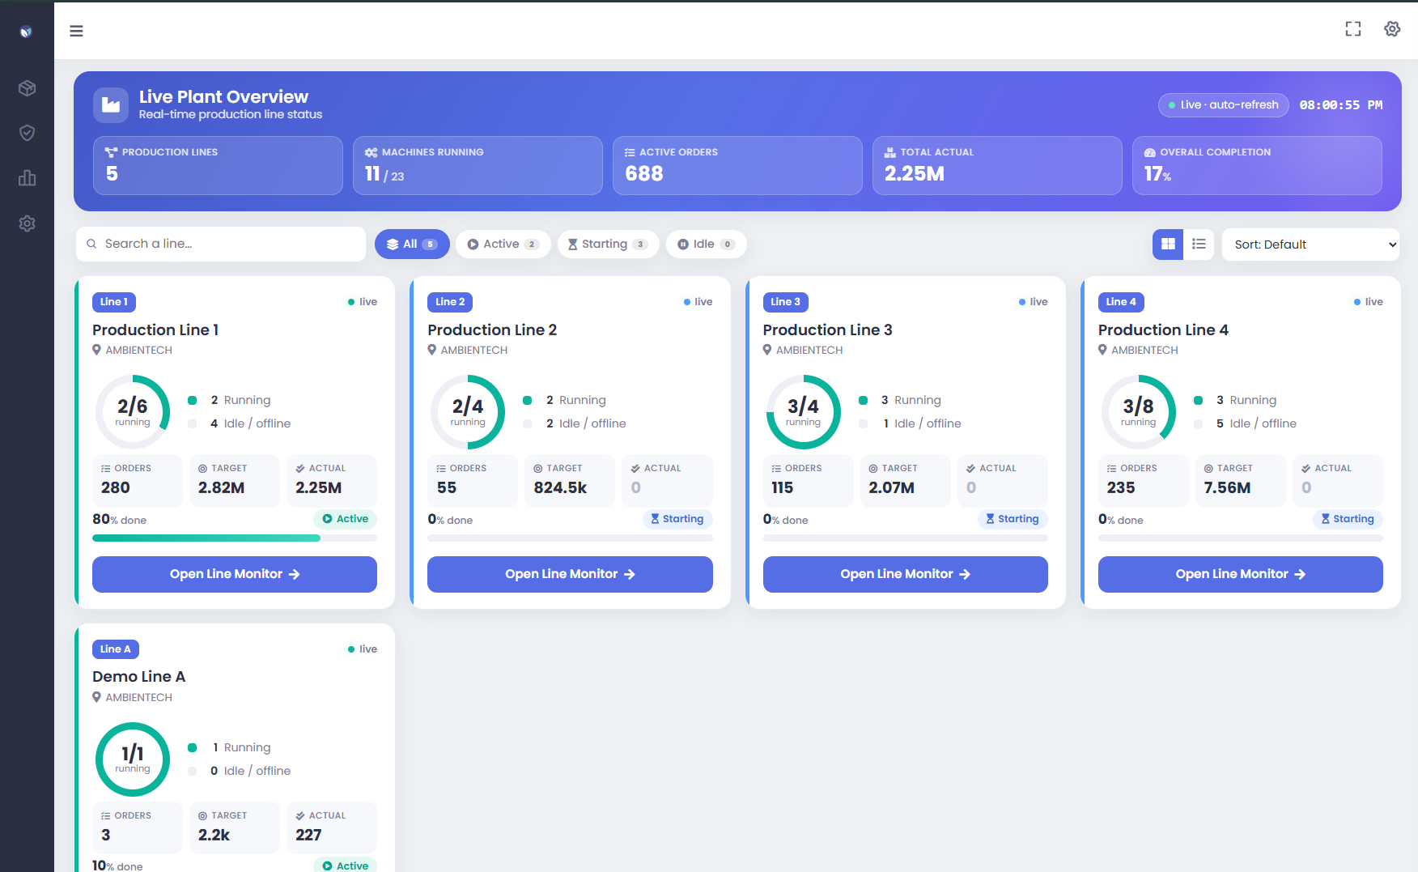Viewport: 1418px width, 872px height.
Task: Click Active status badge on Production Line 1
Action: [x=345, y=519]
